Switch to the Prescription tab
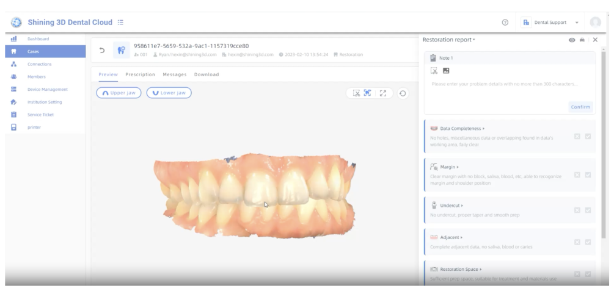 140,74
